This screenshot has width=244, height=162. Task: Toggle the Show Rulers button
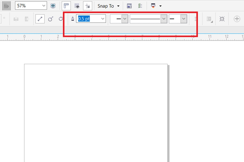coord(66,6)
